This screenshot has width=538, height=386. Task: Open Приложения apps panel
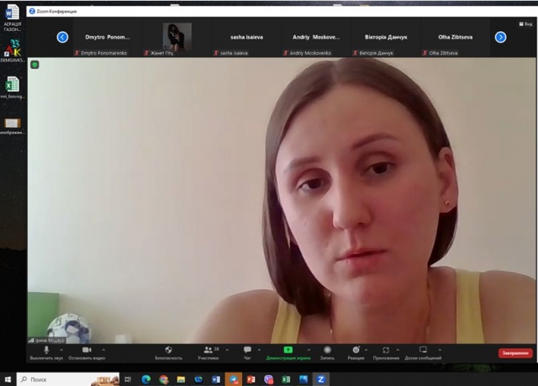[x=386, y=352]
